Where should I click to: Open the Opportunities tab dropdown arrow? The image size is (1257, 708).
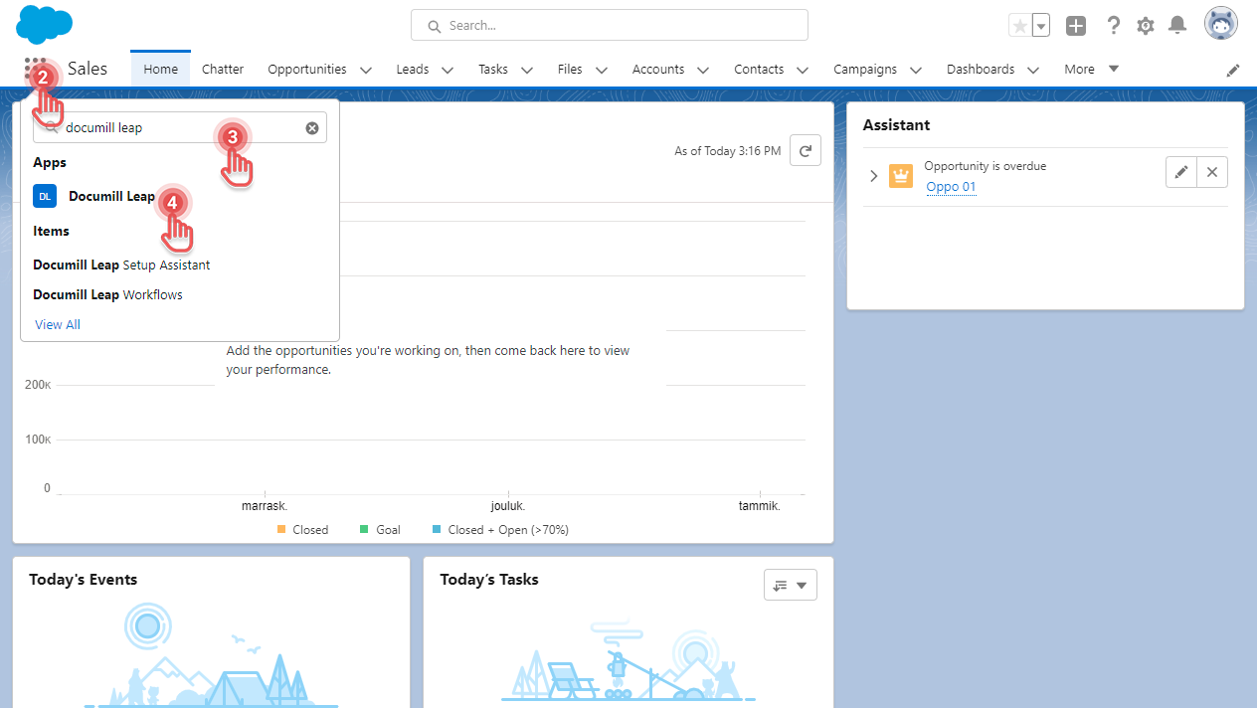click(x=366, y=70)
